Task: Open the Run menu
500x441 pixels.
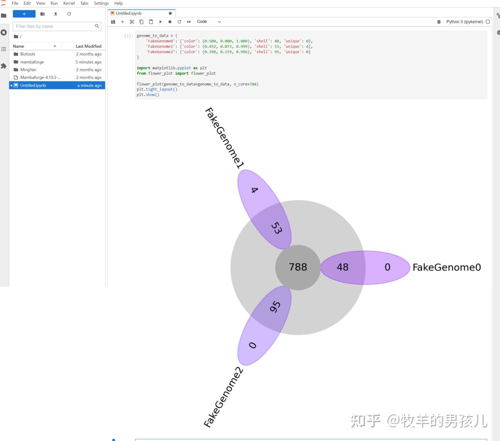Action: [x=54, y=3]
